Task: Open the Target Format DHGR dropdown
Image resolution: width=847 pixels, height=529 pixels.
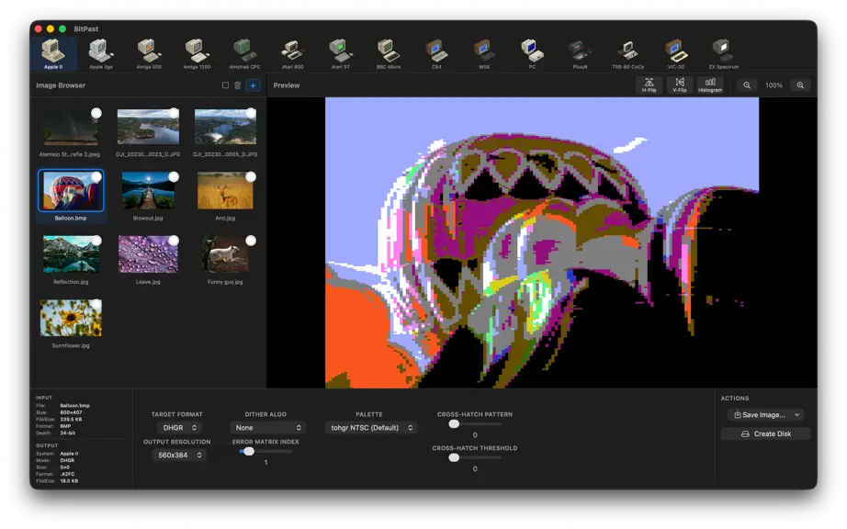Action: [179, 428]
